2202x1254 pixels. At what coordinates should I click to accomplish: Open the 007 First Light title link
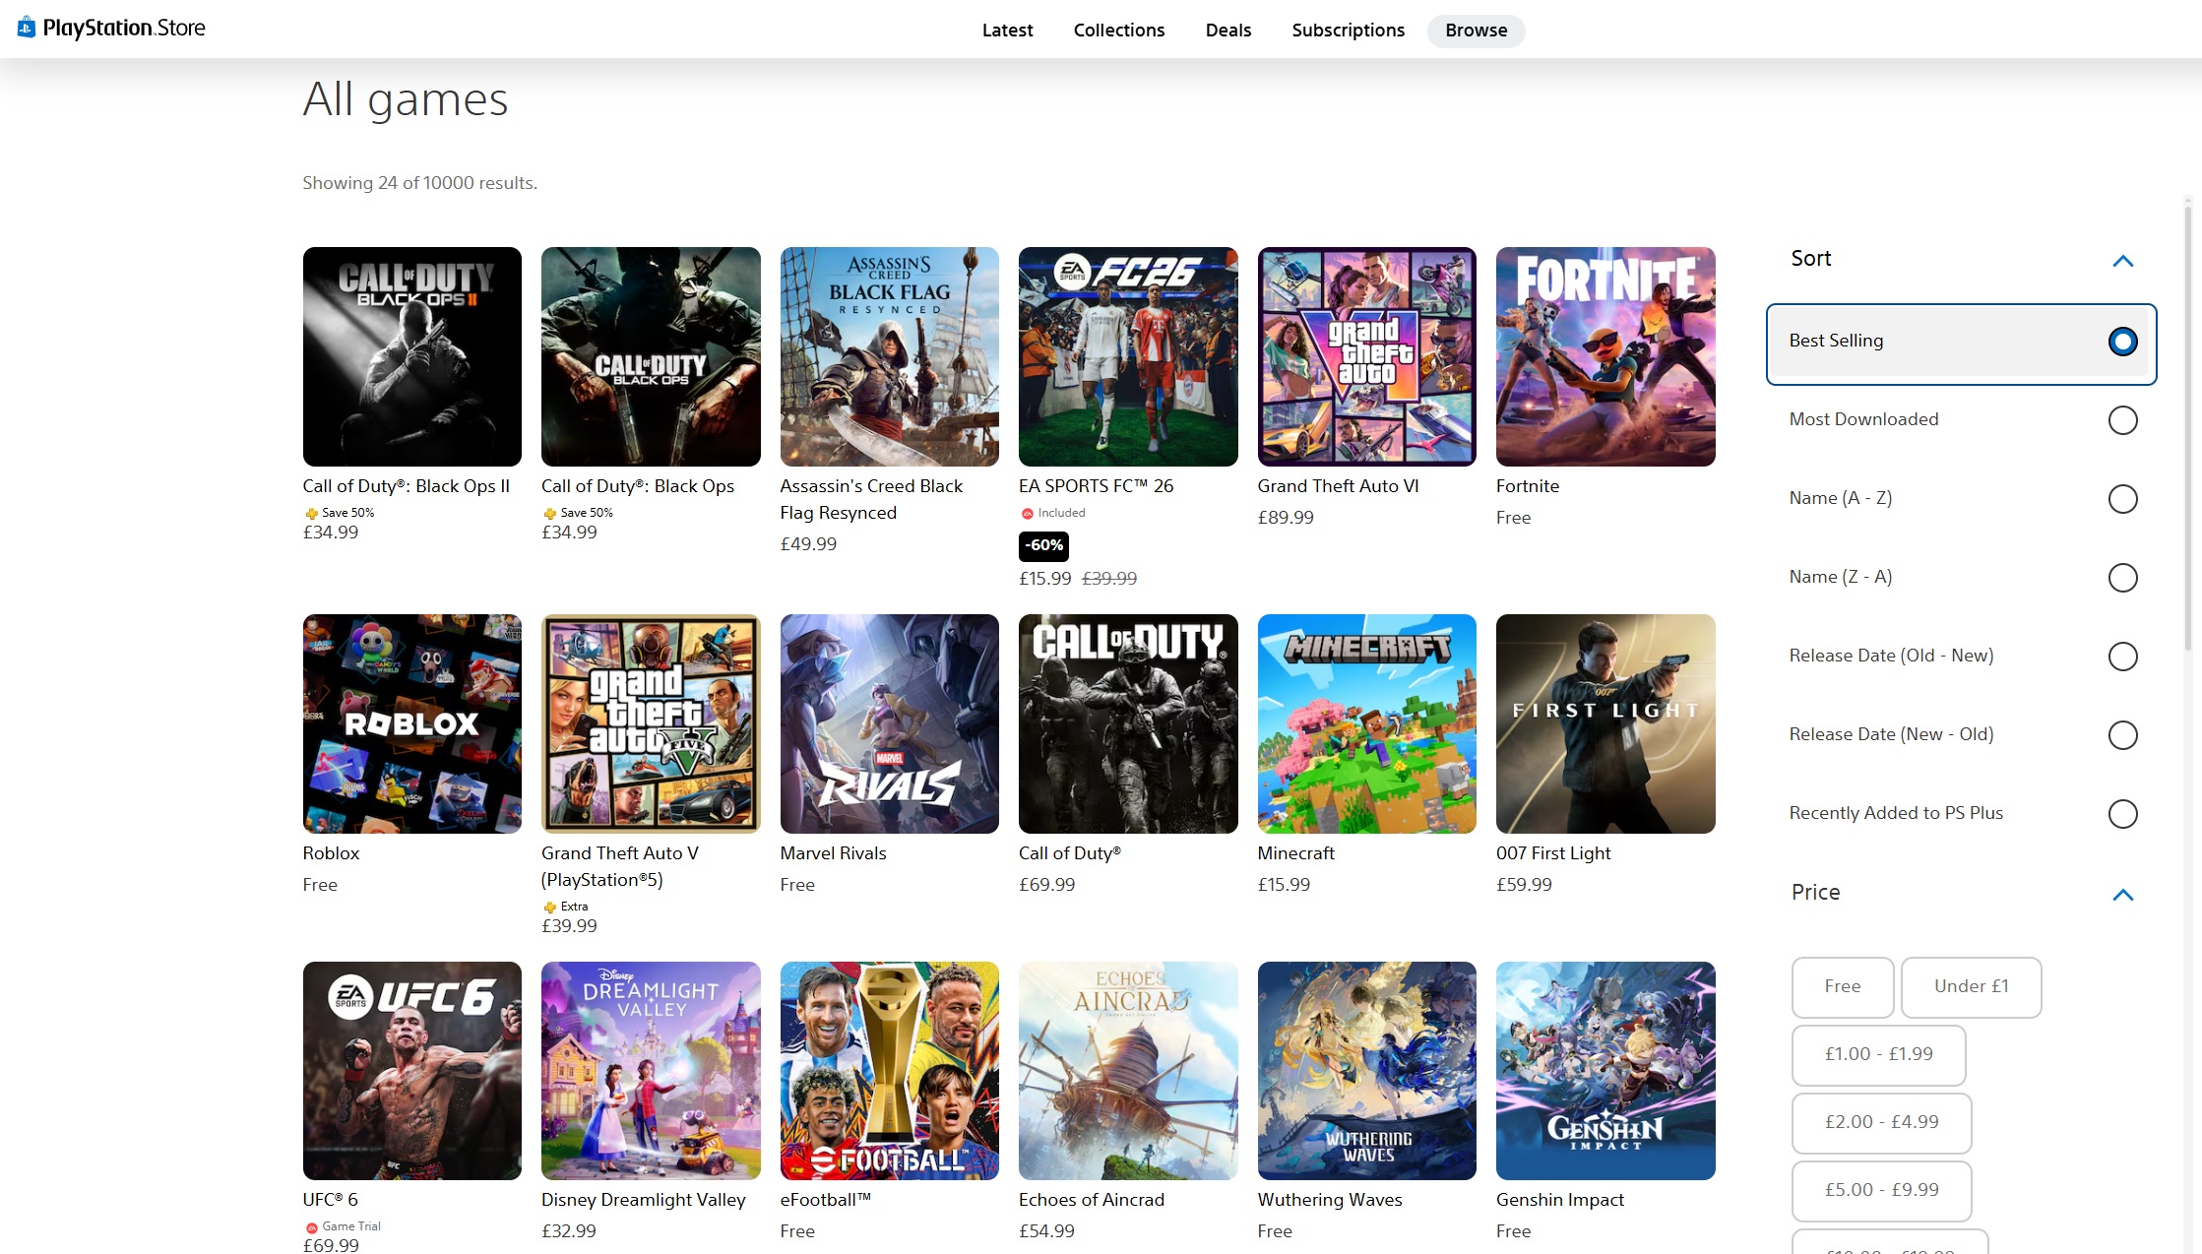1553,853
